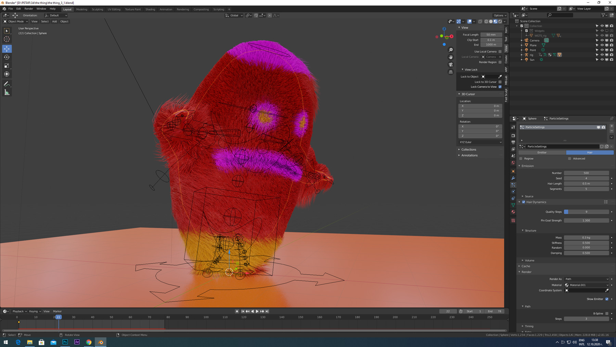
Task: Open Blender from the Windows taskbar
Action: click(x=101, y=342)
